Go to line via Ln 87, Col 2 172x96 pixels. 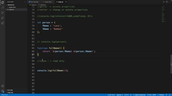(x=111, y=95)
